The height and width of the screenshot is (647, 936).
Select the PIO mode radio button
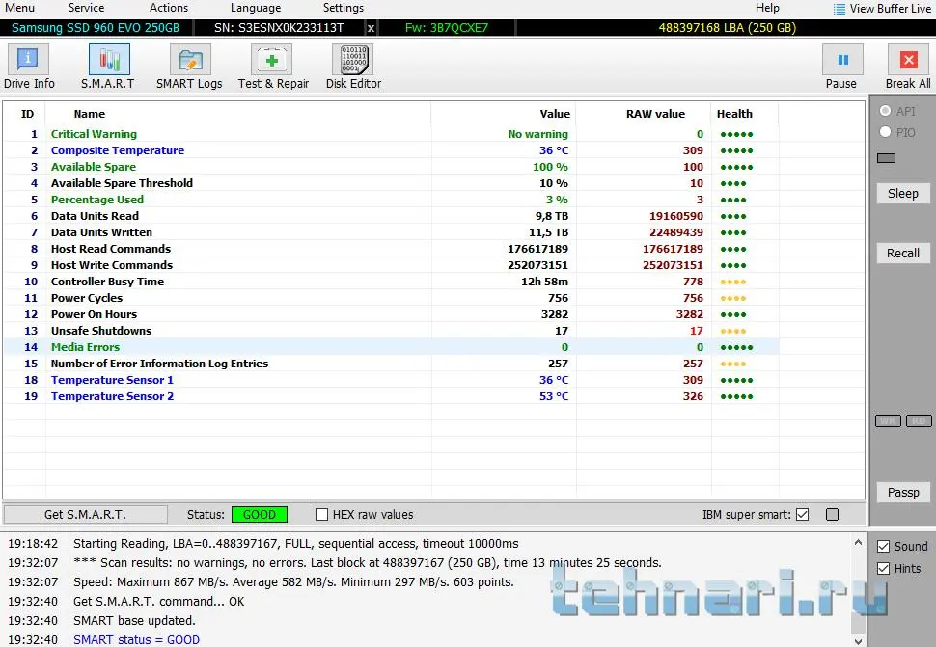pyautogui.click(x=885, y=132)
